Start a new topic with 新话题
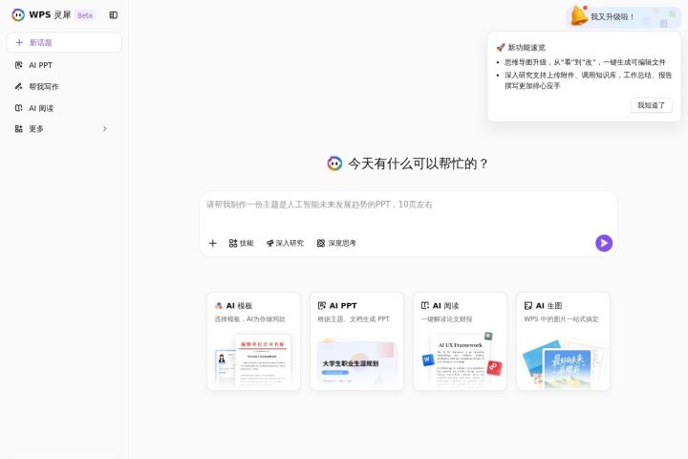This screenshot has width=688, height=459. 64,43
